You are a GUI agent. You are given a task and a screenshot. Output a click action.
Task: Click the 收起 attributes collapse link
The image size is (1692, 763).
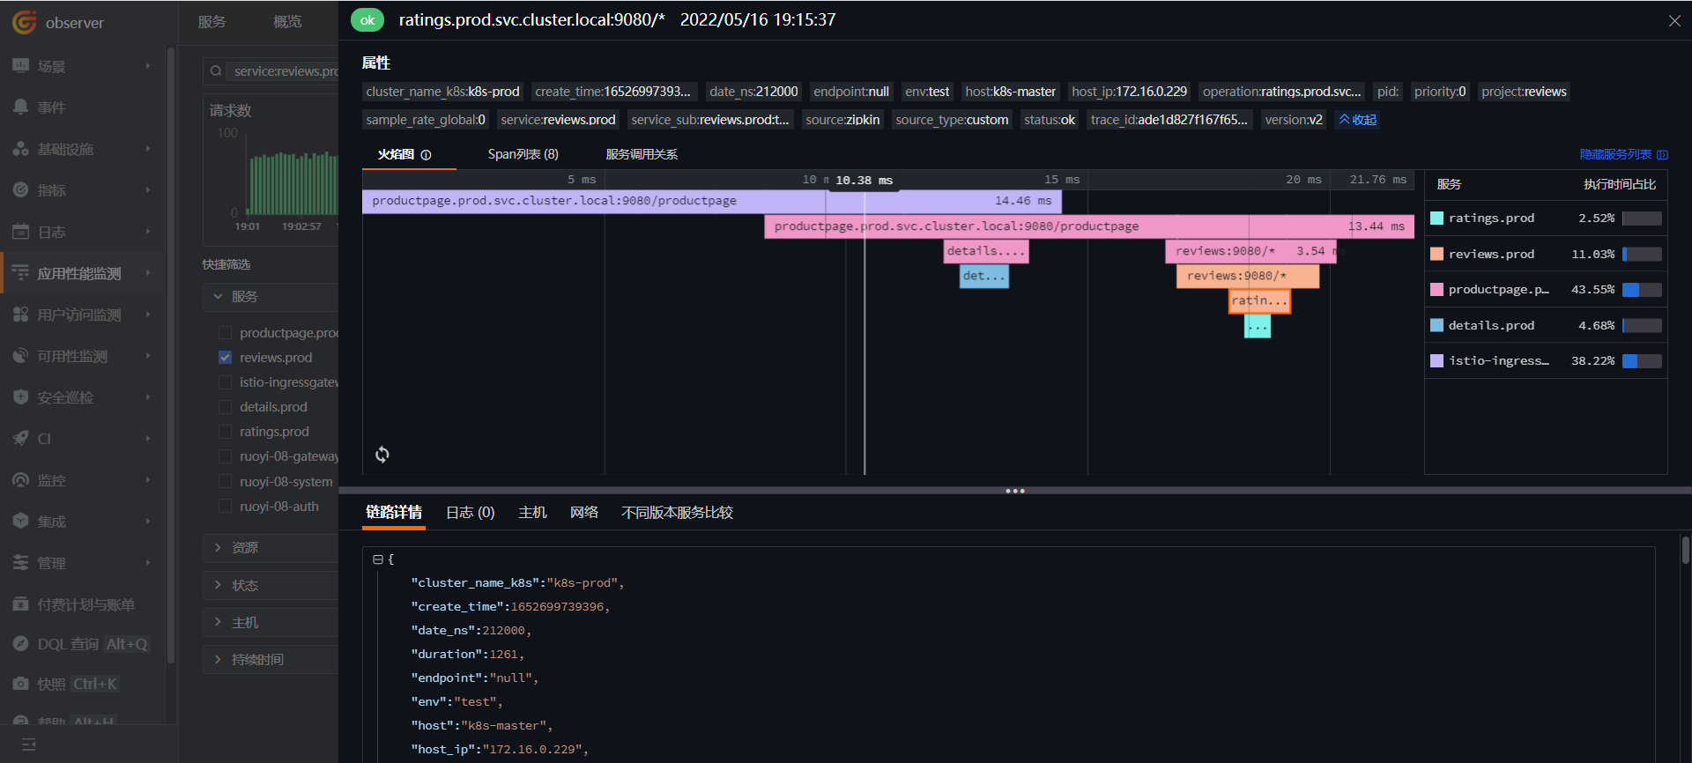[x=1358, y=120]
